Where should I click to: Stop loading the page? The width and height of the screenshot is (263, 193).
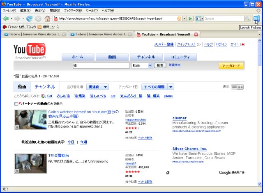coord(38,19)
